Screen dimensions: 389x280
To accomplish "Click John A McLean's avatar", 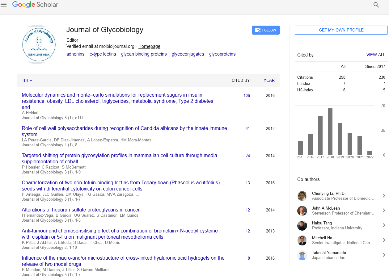I will pyautogui.click(x=302, y=211).
